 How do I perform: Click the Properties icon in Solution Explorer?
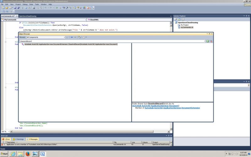(176, 19)
